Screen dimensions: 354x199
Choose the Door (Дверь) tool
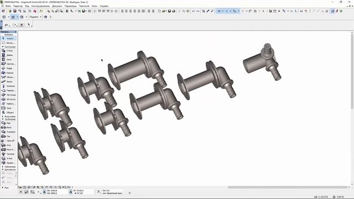[8, 55]
